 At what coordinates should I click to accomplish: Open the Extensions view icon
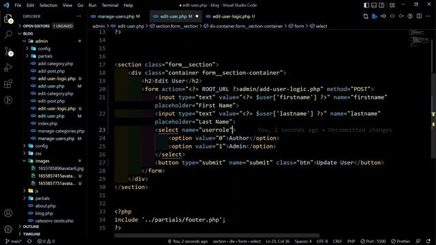(x=8, y=84)
